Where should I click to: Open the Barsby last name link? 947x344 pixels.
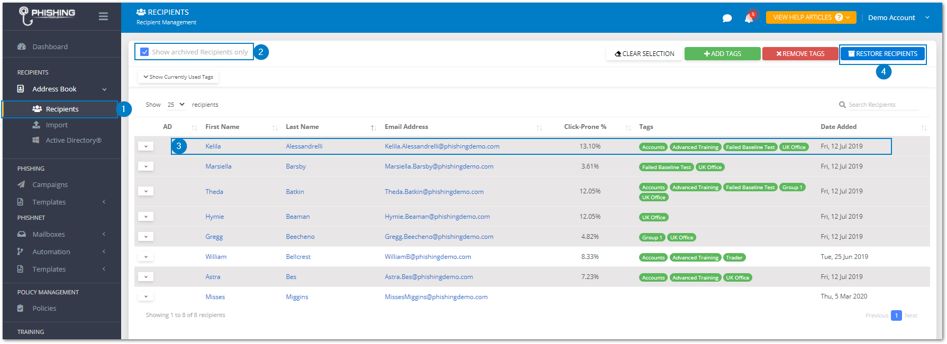pyautogui.click(x=296, y=166)
